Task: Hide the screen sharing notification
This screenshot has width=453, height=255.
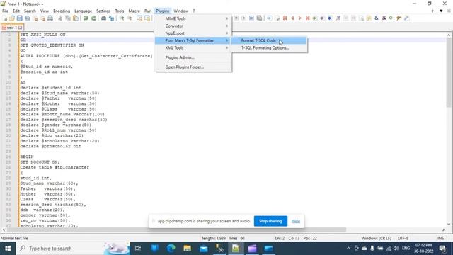Action: coord(296,221)
